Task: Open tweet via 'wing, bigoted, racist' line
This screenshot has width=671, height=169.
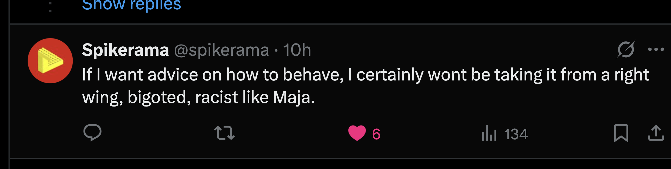Action: (x=198, y=97)
